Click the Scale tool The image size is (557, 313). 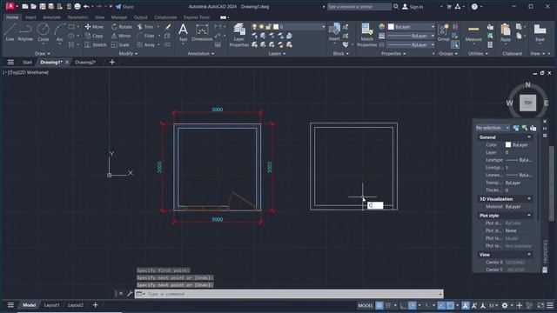[120, 44]
